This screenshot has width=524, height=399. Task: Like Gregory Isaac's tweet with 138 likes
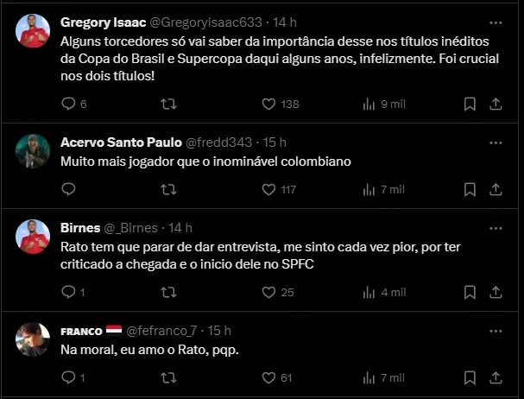click(x=268, y=104)
